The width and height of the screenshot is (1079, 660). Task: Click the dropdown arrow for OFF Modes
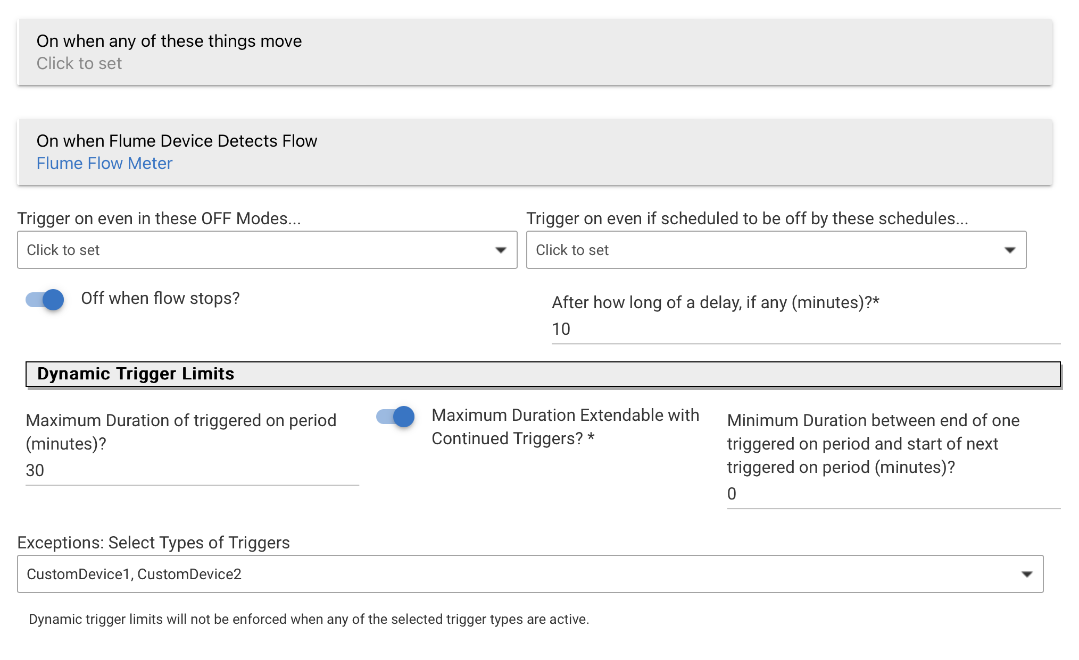pos(500,250)
